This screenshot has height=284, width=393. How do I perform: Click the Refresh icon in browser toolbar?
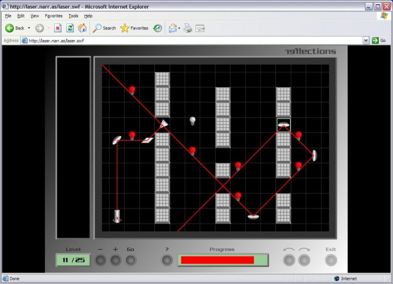(70, 28)
